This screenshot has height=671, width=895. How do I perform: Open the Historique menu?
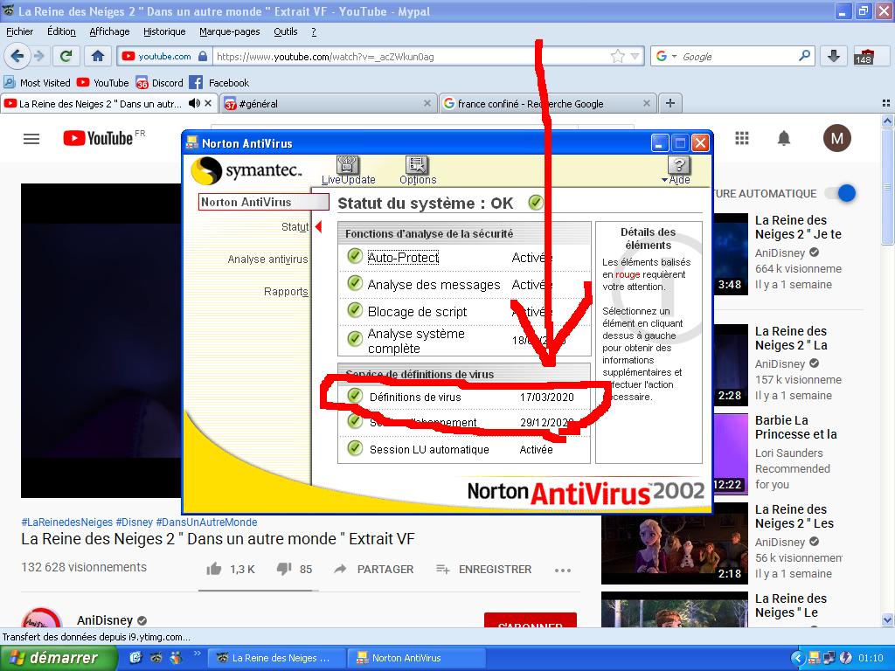(x=164, y=32)
